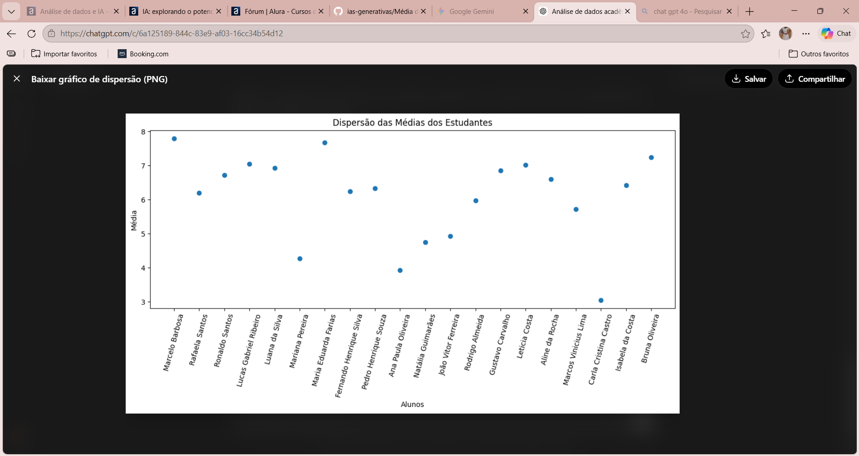Open the favorites list icon

(x=766, y=34)
